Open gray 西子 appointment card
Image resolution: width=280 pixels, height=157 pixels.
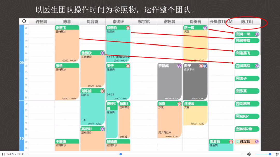(x=195, y=82)
